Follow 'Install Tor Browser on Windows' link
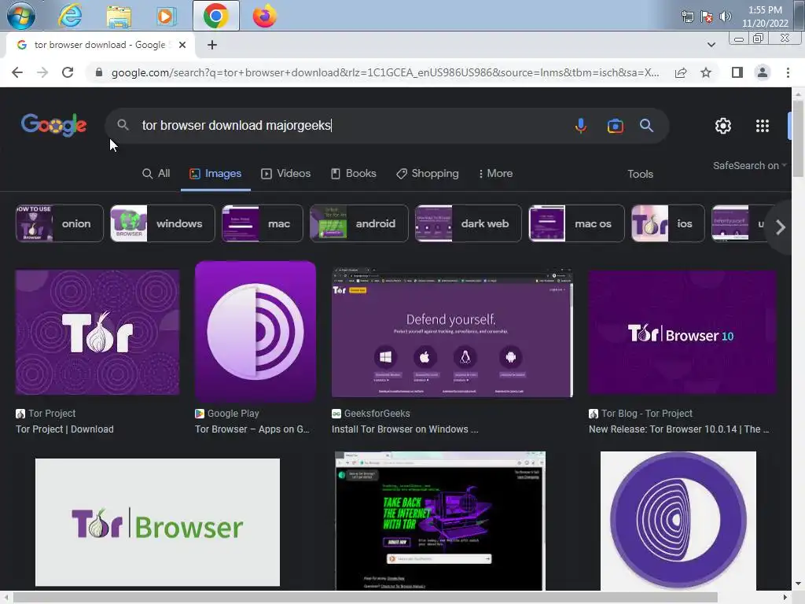The image size is (805, 604). pyautogui.click(x=405, y=429)
